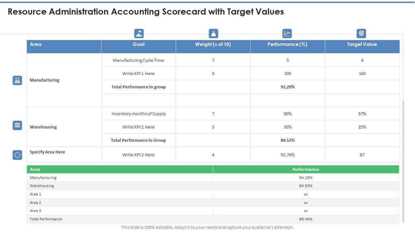Select the Warehousing area icon on left
This screenshot has width=415, height=233.
tap(18, 126)
